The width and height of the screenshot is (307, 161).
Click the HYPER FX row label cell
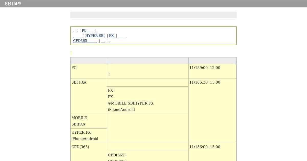click(89, 136)
